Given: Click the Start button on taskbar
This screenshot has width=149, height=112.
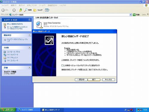Looking at the screenshot, I should (x=8, y=110).
